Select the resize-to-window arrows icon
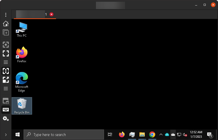This screenshot has width=218, height=140. [6, 80]
